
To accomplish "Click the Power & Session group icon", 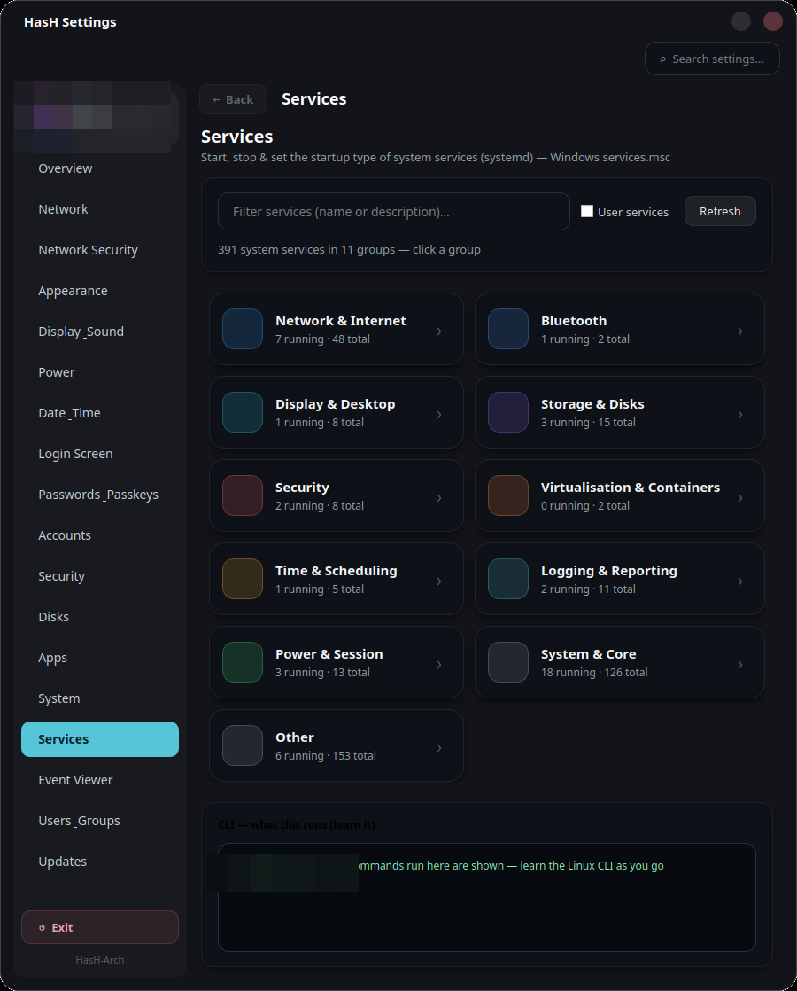I will 243,662.
